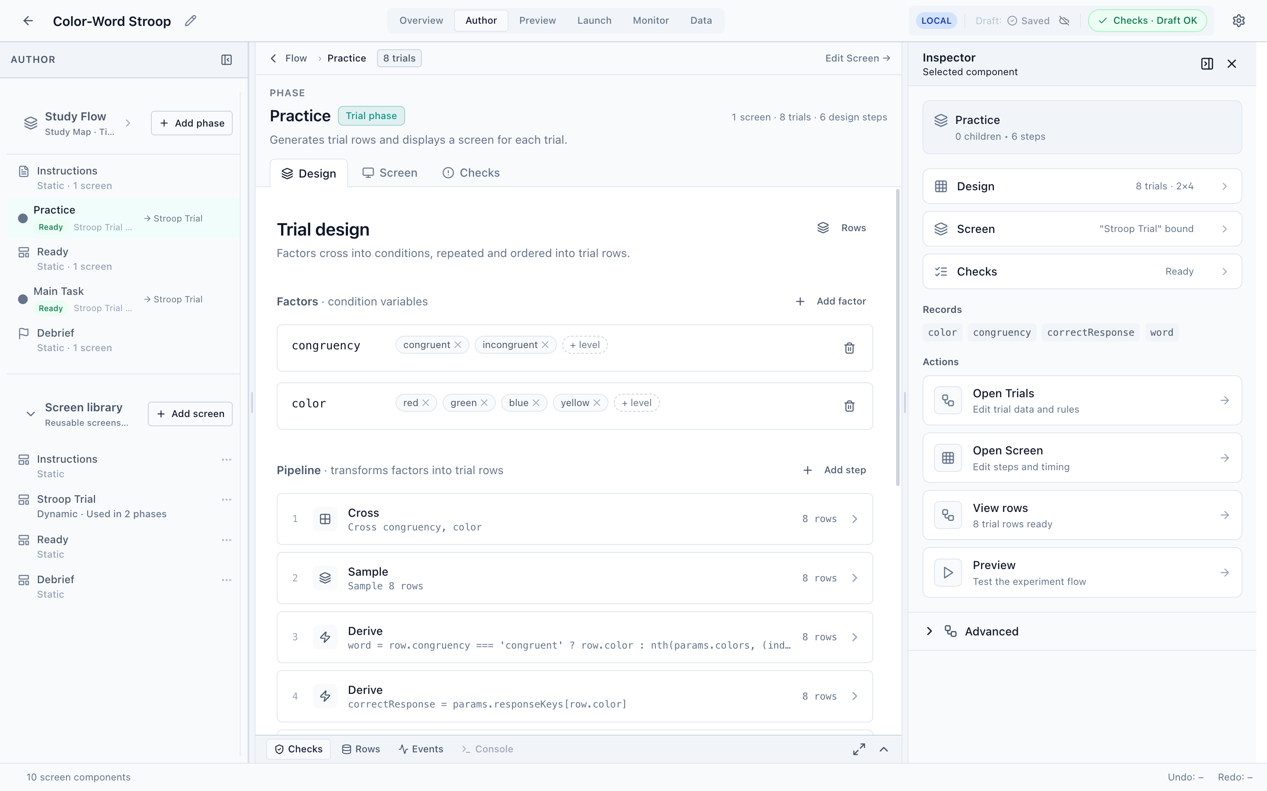Remove the incongruent level chip

(x=545, y=345)
